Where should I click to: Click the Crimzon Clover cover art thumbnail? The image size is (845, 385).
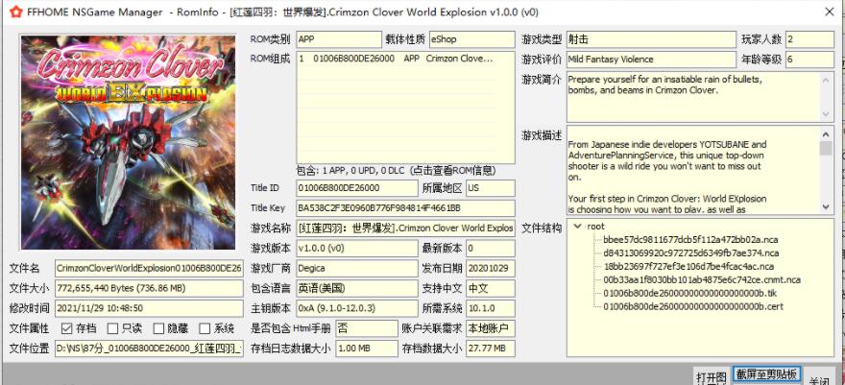click(128, 142)
